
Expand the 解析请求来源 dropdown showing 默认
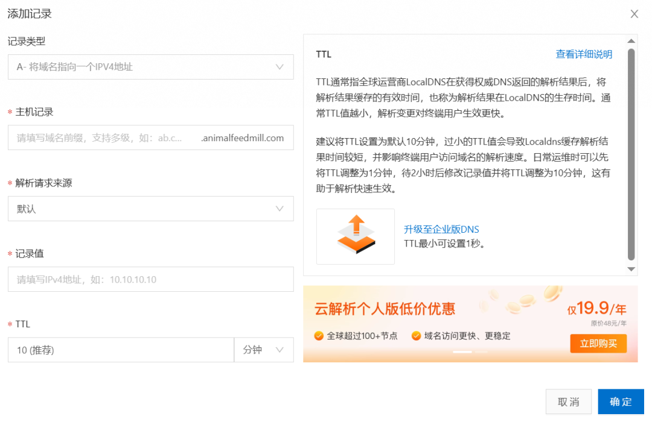(150, 209)
